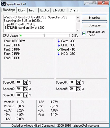Click the log scroll down arrow
Screen dimensions: 110x128
coord(78,30)
